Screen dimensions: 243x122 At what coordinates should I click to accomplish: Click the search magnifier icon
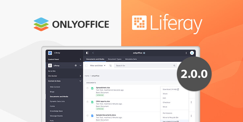(x=174, y=66)
